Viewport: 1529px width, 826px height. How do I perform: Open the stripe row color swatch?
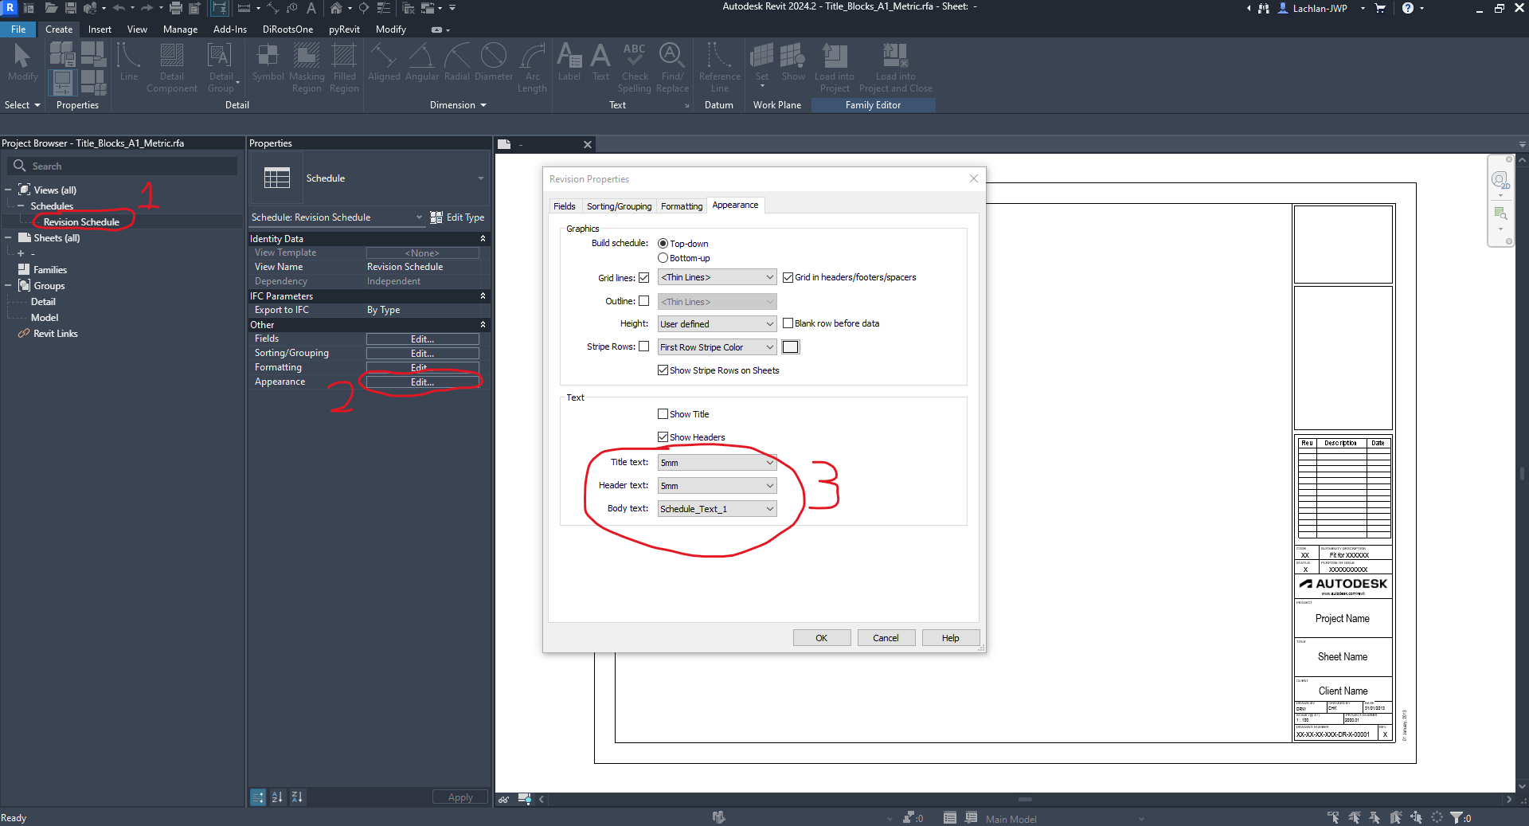(x=790, y=347)
